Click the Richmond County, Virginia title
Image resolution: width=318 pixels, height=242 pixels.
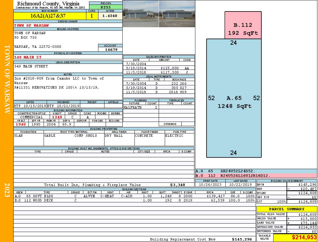pyautogui.click(x=48, y=4)
